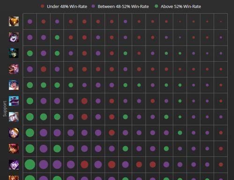Image resolution: width=234 pixels, height=180 pixels.
Task: Select the Lulu champion portrait
Action: tap(14, 37)
